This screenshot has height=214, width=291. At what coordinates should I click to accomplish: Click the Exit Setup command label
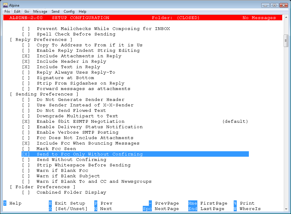(x=70, y=203)
